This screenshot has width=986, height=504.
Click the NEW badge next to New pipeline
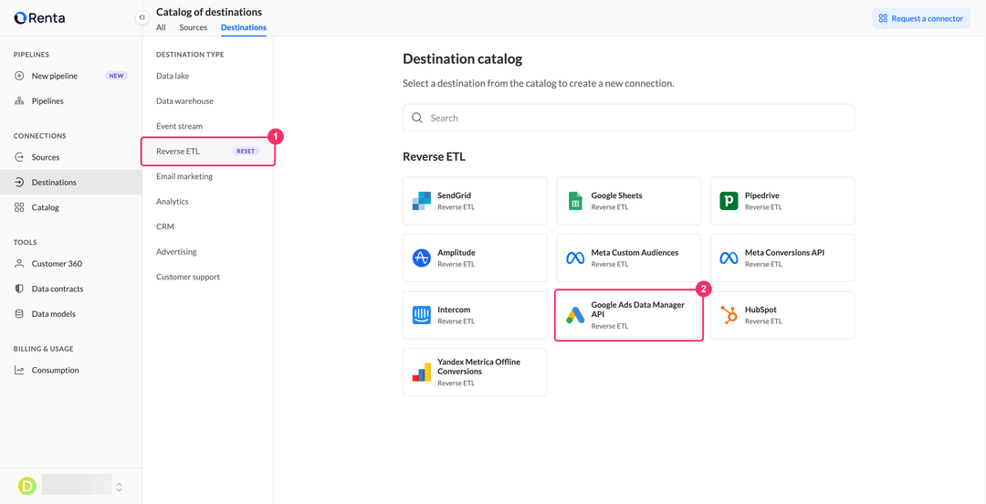(117, 76)
